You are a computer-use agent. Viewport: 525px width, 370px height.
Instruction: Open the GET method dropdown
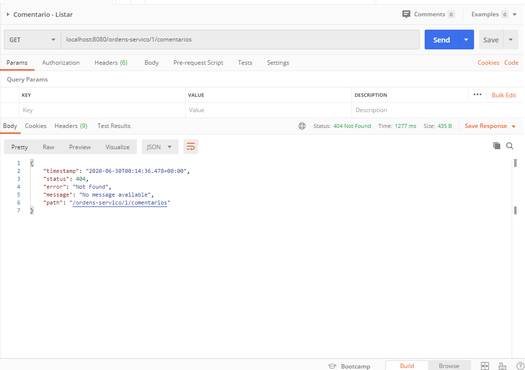[x=33, y=40]
